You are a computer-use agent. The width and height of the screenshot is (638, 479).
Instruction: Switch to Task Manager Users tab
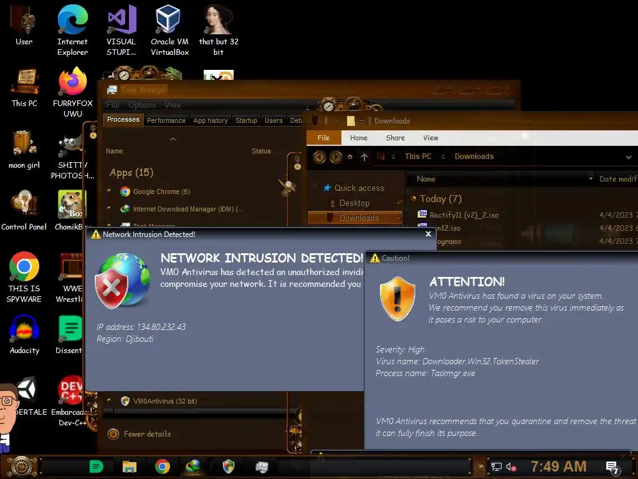[274, 120]
